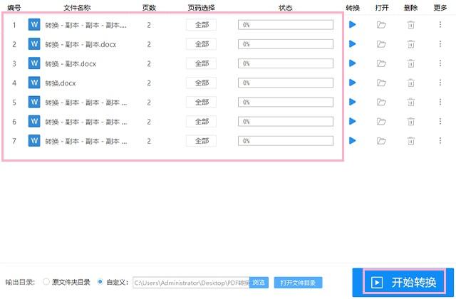Image resolution: width=456 pixels, height=299 pixels.
Task: Select file name 转换 - 副本.docx
Action: click(71, 63)
